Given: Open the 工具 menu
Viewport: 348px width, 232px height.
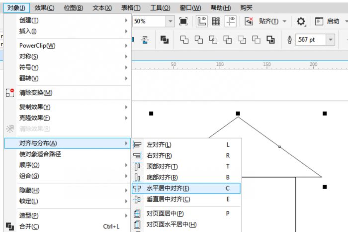Looking at the screenshot, I should click(160, 8).
